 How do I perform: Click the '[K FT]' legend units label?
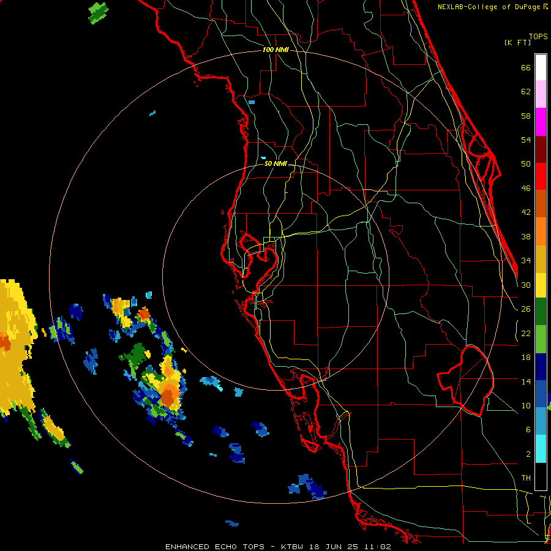point(518,43)
